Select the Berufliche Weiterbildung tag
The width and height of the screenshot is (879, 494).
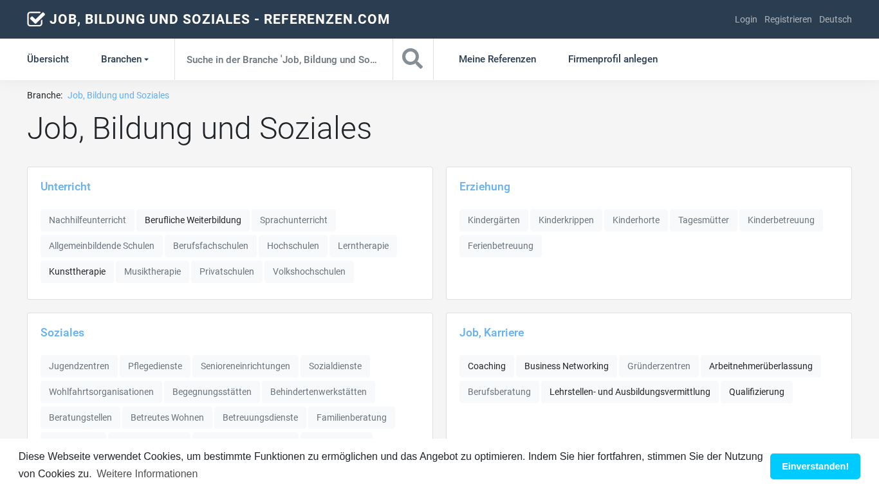193,220
